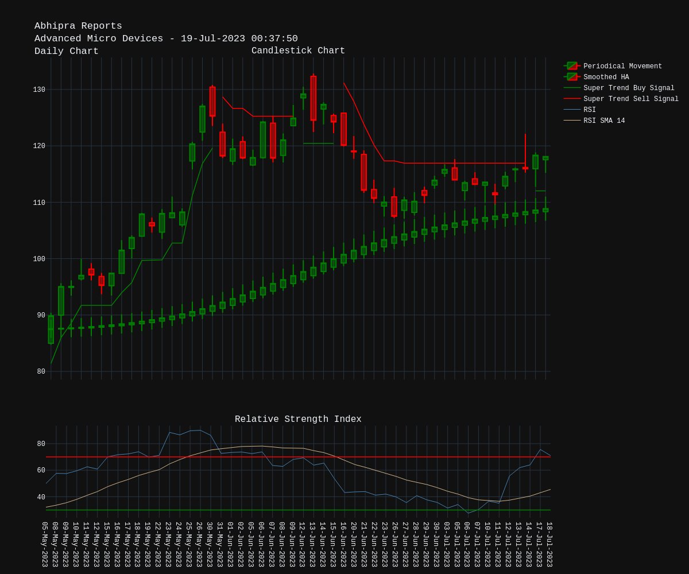Image resolution: width=689 pixels, height=574 pixels.
Task: Click the Advanced Micro Devices timestamp title
Action: pos(166,38)
